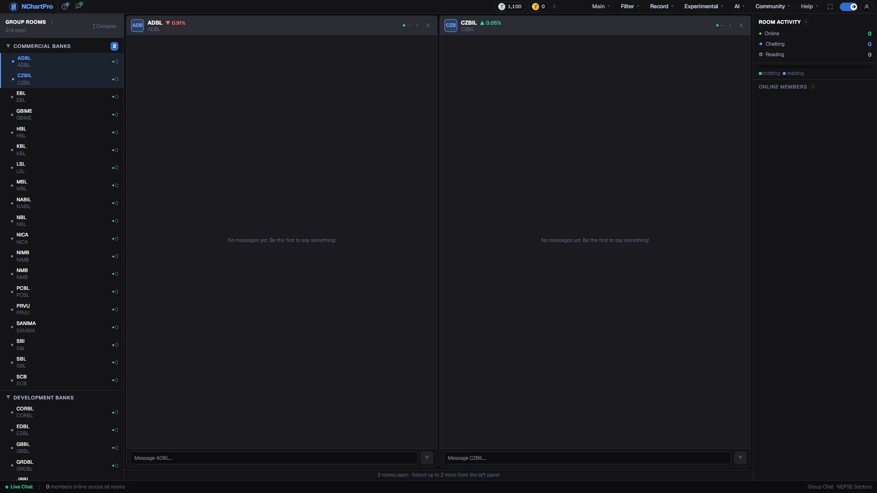Viewport: 877px width, 493px height.
Task: Send message in CZBIL room
Action: [740, 458]
